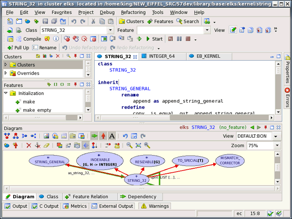The width and height of the screenshot is (292, 219).
Task: Open the File menu
Action: [x=10, y=12]
